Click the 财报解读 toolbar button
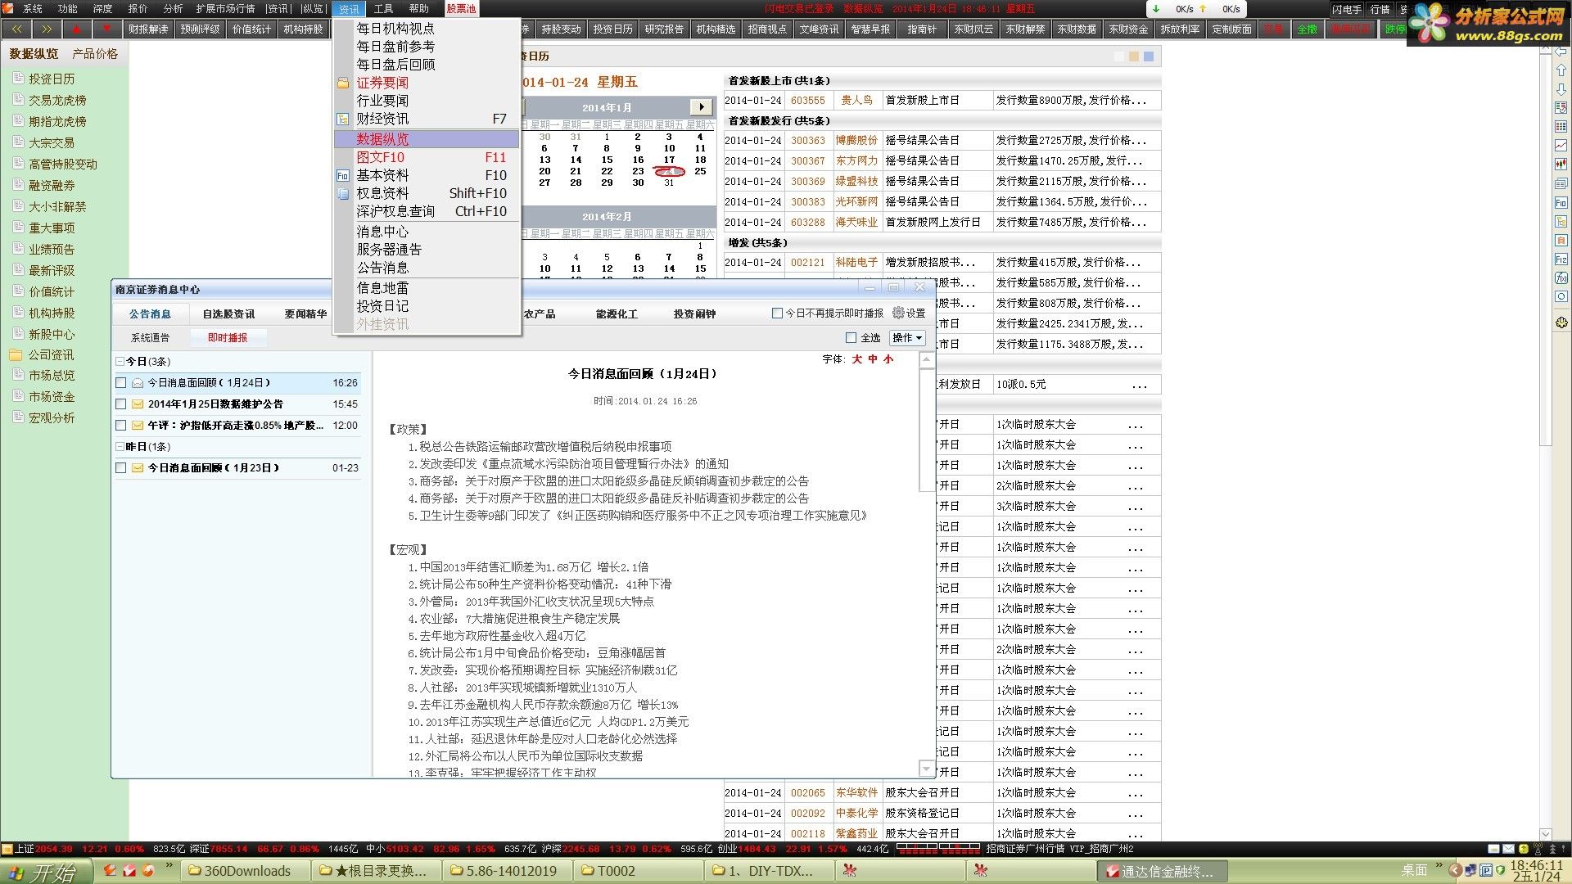This screenshot has height=884, width=1572. coord(148,29)
